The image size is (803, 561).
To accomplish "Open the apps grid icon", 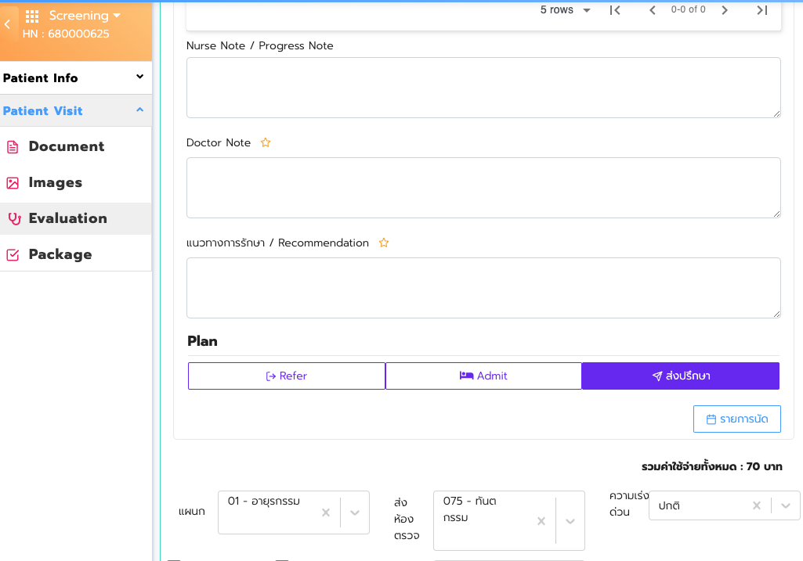I will click(x=32, y=16).
